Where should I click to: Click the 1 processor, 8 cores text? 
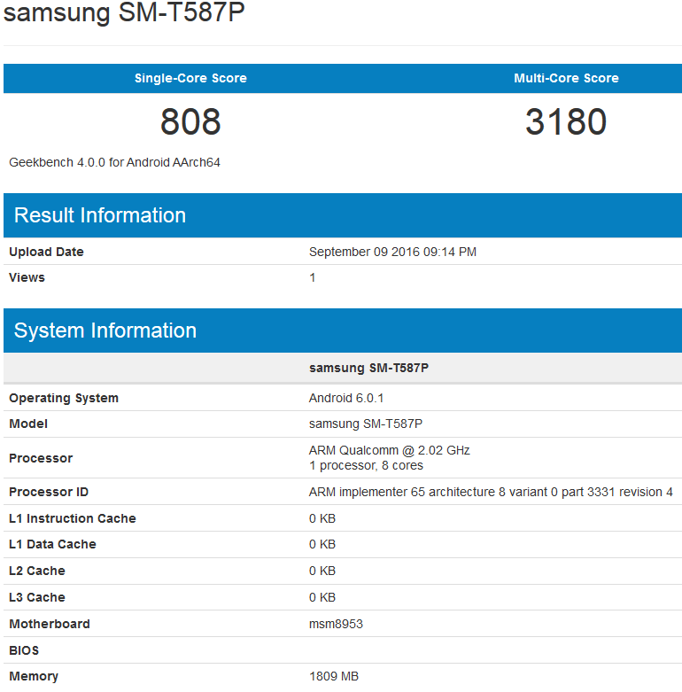tap(366, 465)
